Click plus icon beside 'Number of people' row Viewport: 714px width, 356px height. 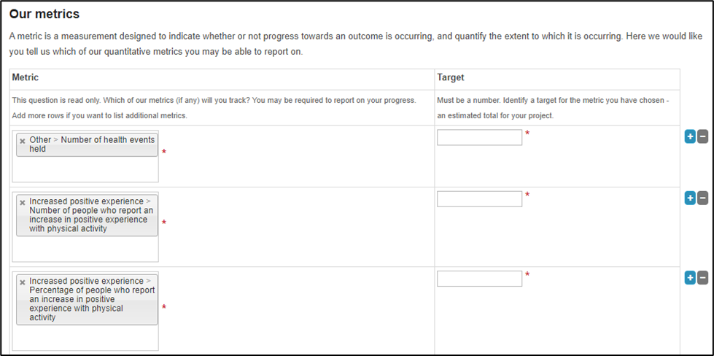[x=690, y=198]
